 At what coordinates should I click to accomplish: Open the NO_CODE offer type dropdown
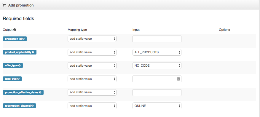click(x=157, y=66)
